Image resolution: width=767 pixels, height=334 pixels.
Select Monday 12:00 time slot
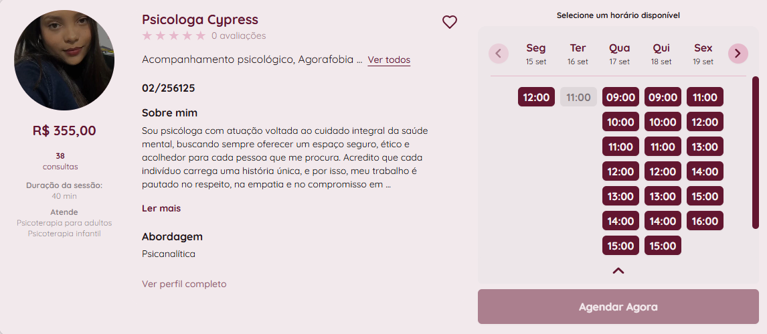(536, 97)
